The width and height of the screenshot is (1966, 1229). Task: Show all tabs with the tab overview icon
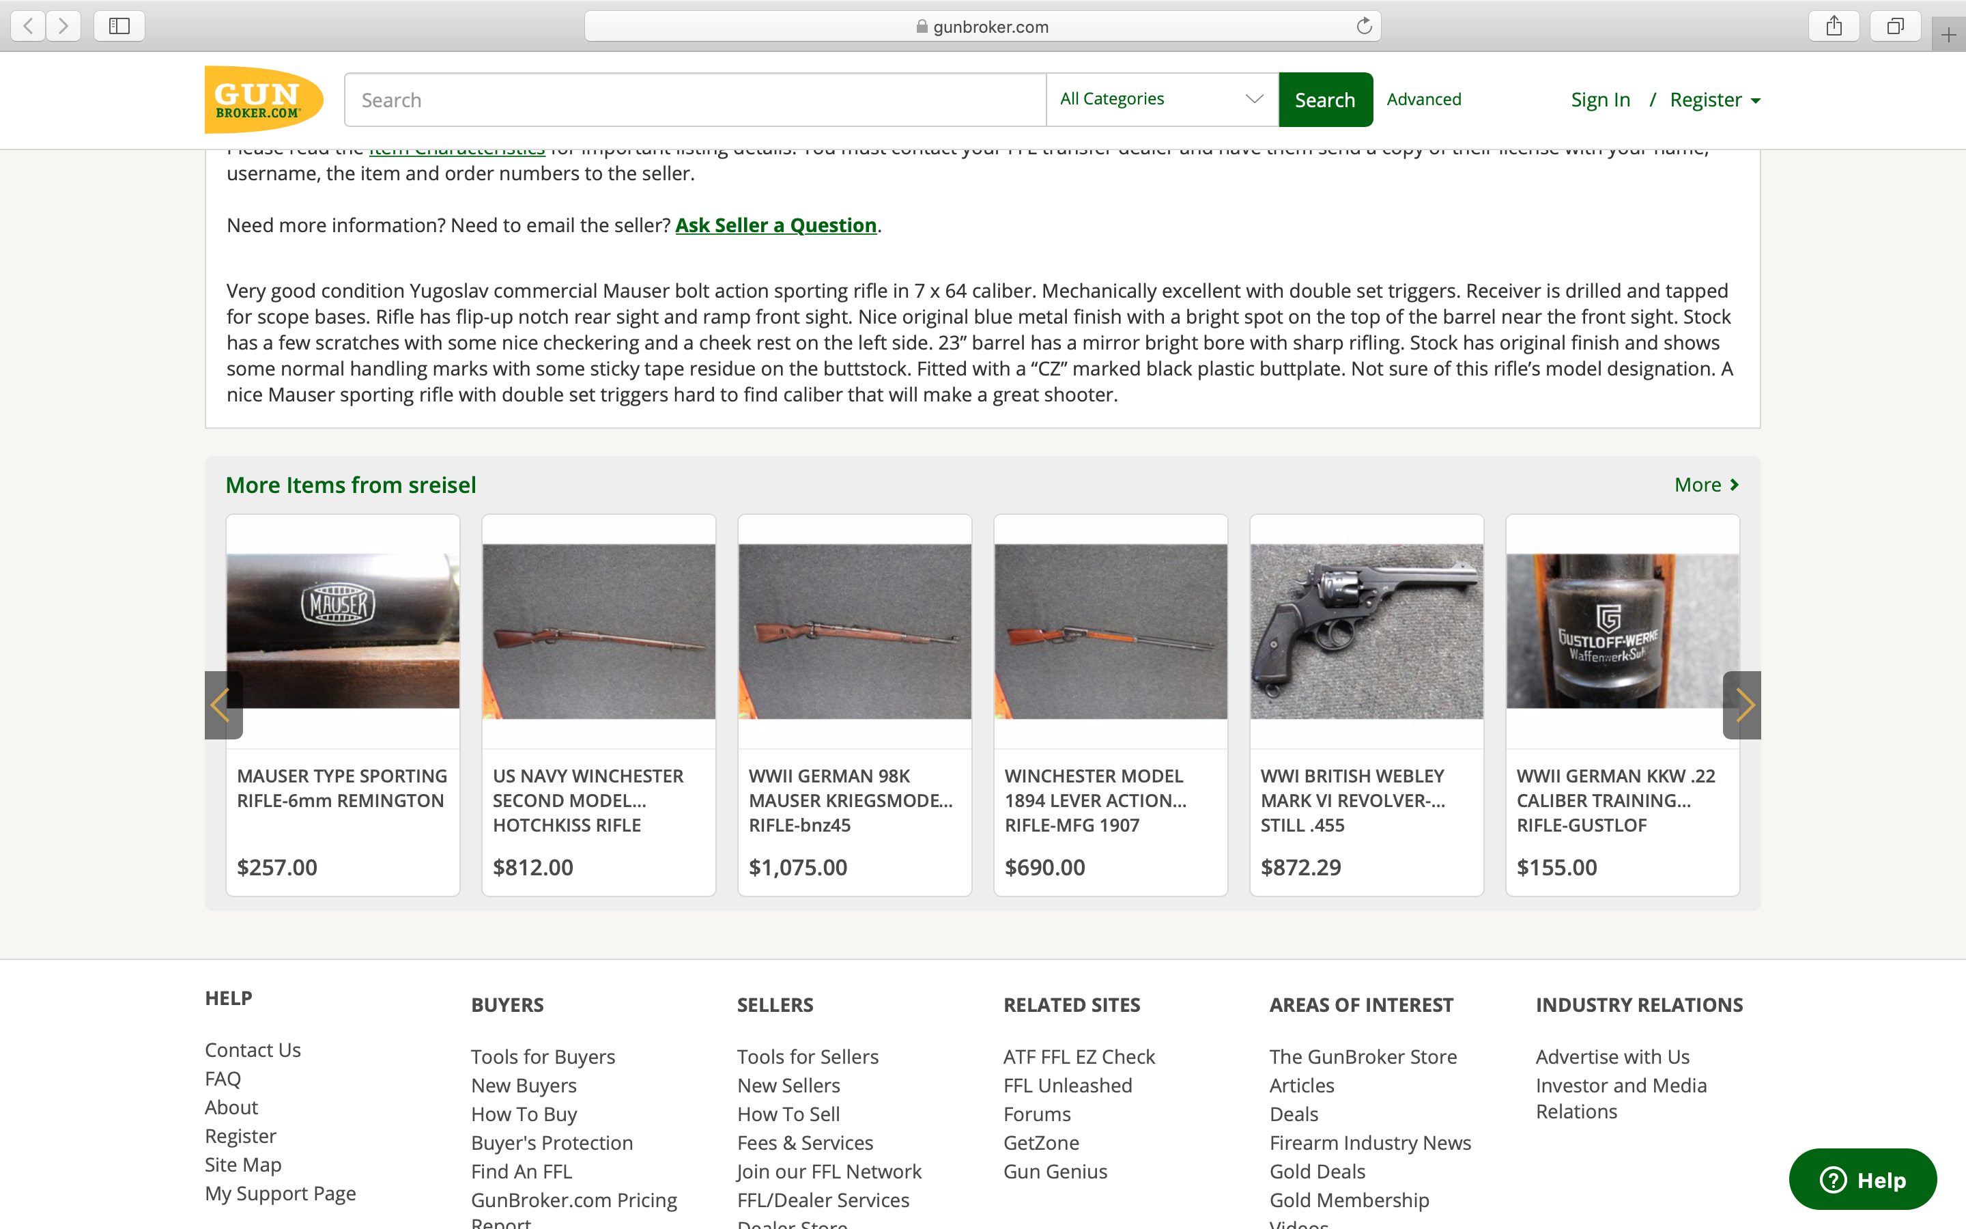pos(1894,26)
